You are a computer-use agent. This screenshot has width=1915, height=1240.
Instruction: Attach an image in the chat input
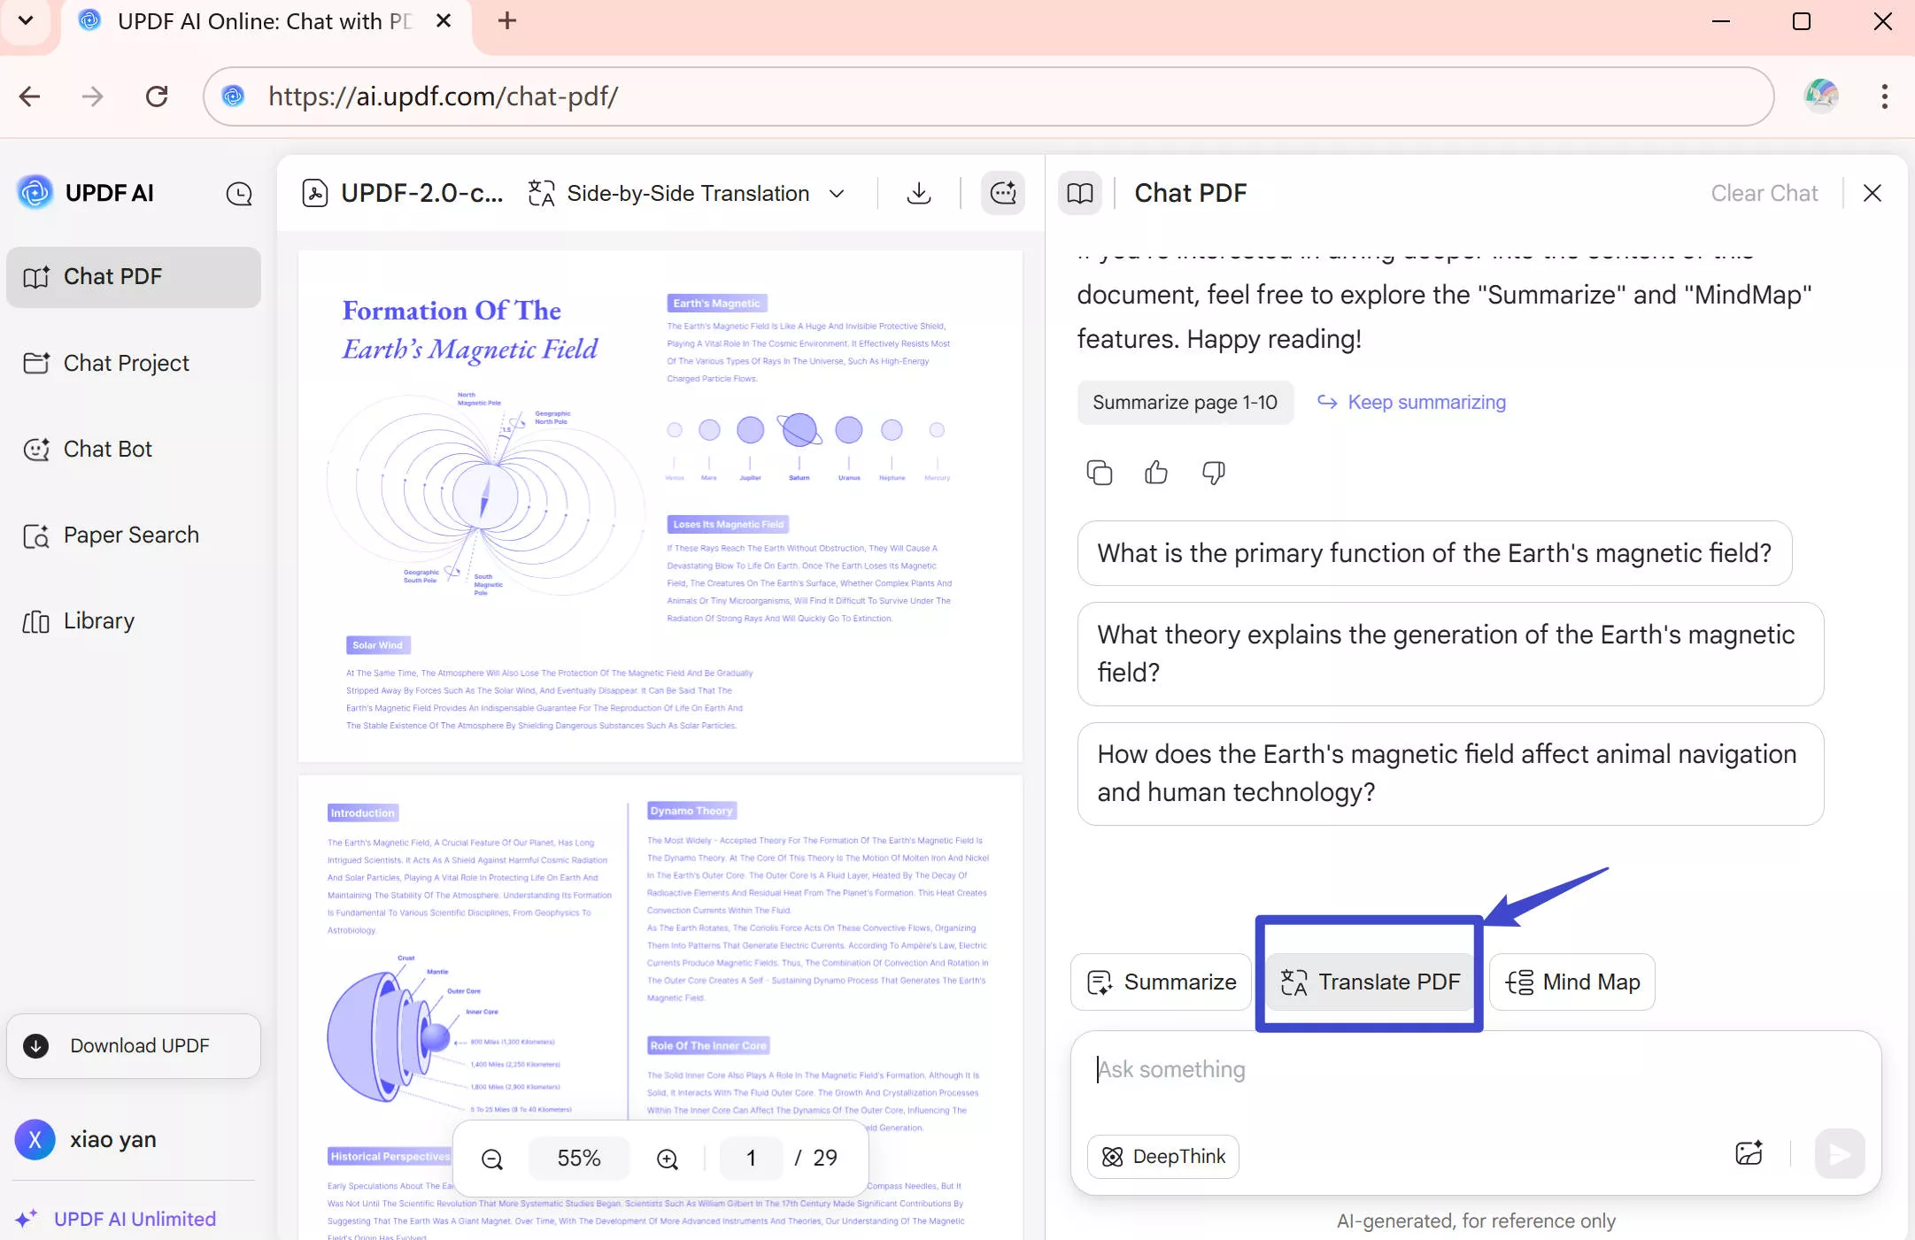pyautogui.click(x=1749, y=1153)
